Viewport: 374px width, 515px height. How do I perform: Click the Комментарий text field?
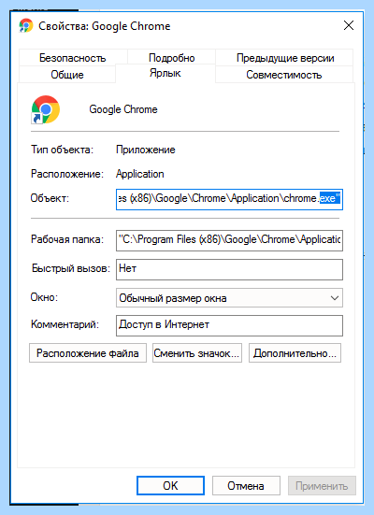pos(229,325)
